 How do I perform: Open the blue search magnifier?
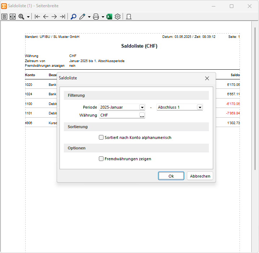pyautogui.click(x=74, y=17)
